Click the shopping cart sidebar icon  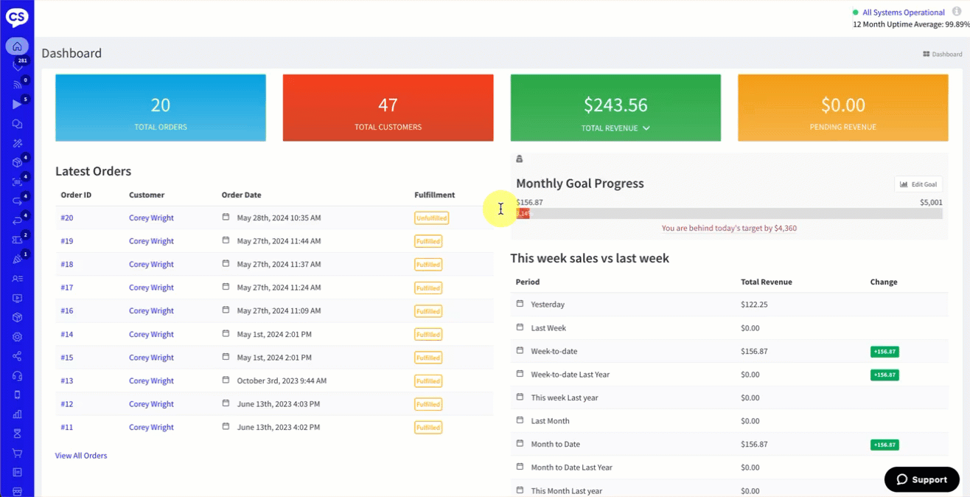17,453
